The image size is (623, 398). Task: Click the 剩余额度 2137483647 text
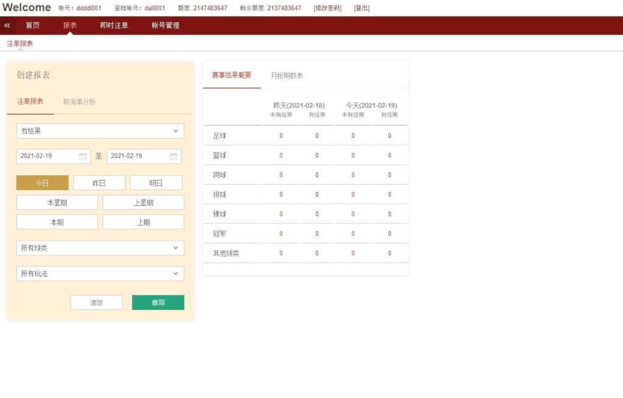[x=271, y=8]
